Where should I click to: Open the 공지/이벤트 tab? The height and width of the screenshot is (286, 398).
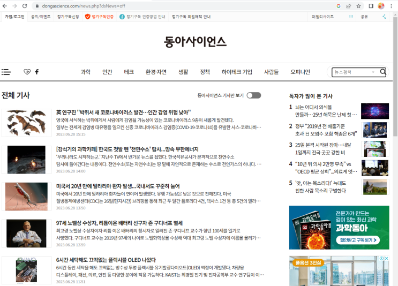[41, 17]
